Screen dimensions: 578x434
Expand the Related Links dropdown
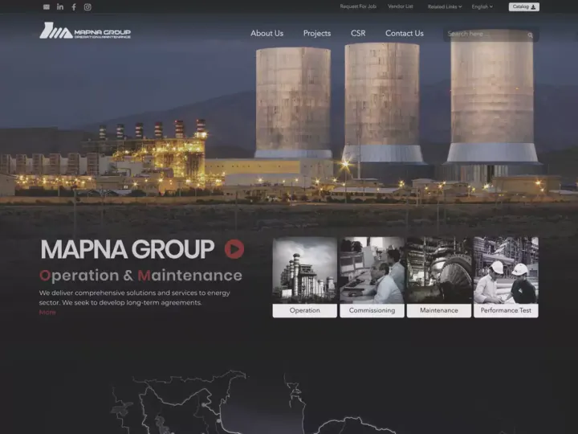point(445,6)
